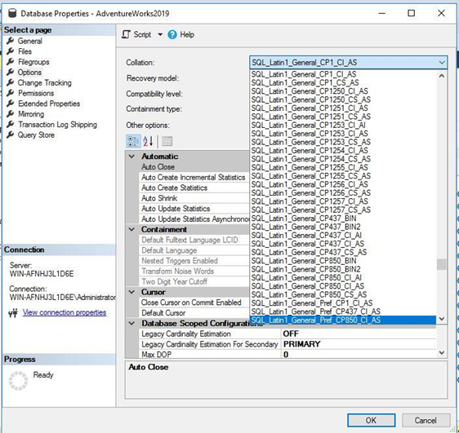
Task: Click the Cancel button
Action: 426,420
